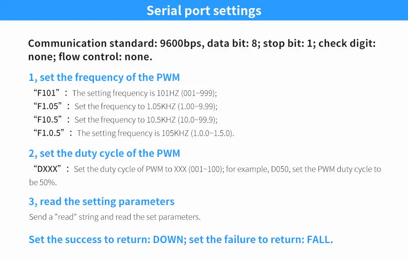This screenshot has height=261, width=408.
Task: Select the 101HZ frequency description text
Action: (x=144, y=93)
